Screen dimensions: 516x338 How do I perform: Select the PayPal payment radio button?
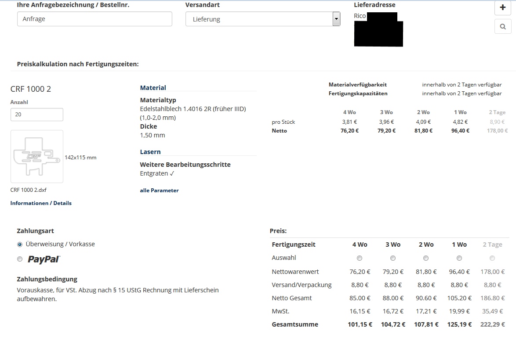coord(20,259)
